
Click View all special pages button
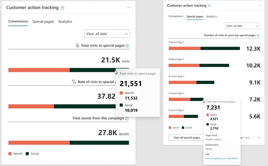coord(187,138)
